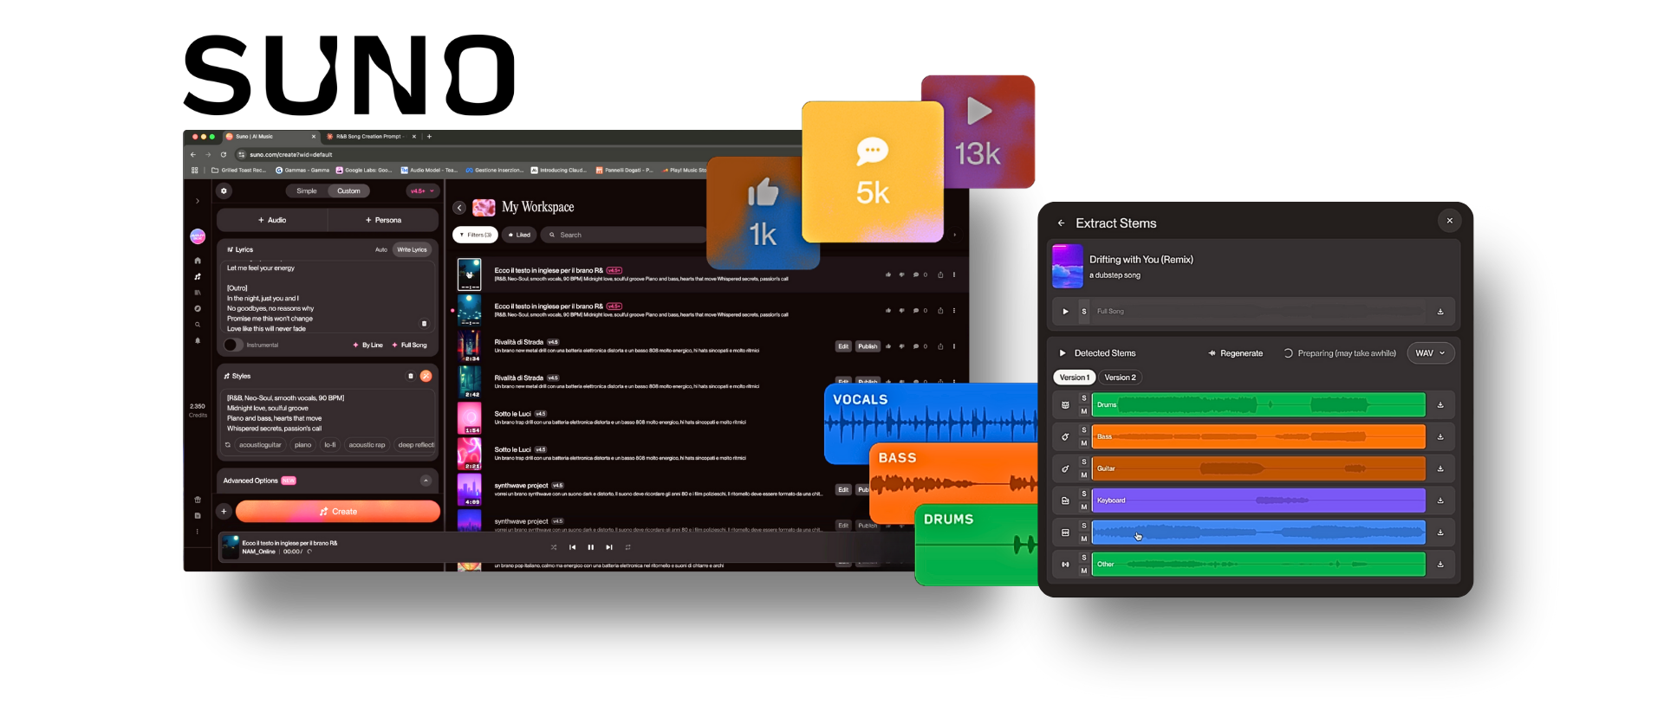Play the Detected Stems
Screen dimensions: 1664x710
coord(1063,353)
